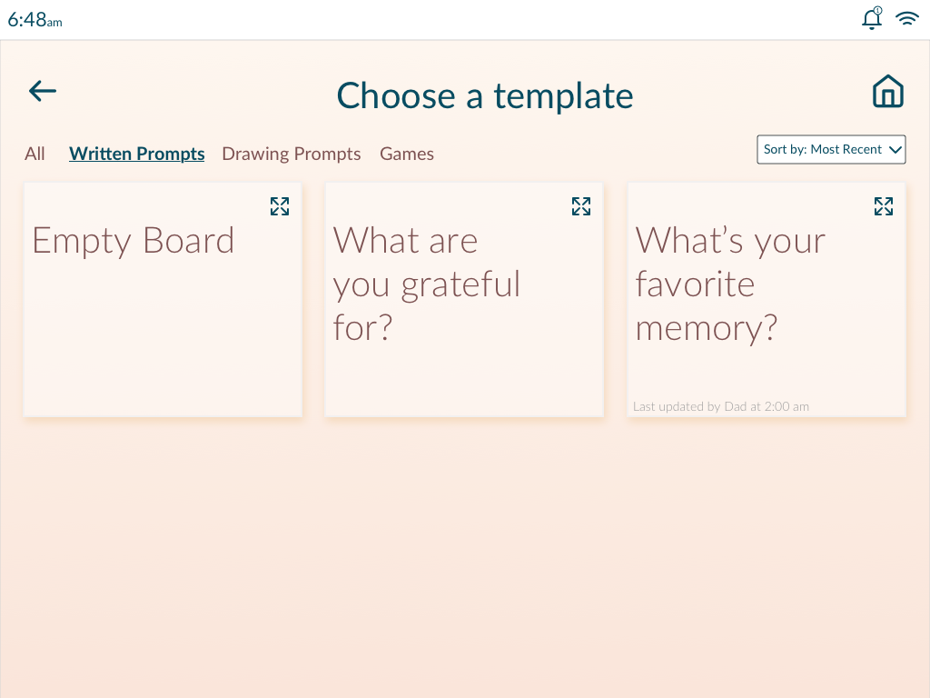Expand the favorite memory preview icon
Viewport: 930px width, 698px height.
click(x=884, y=206)
